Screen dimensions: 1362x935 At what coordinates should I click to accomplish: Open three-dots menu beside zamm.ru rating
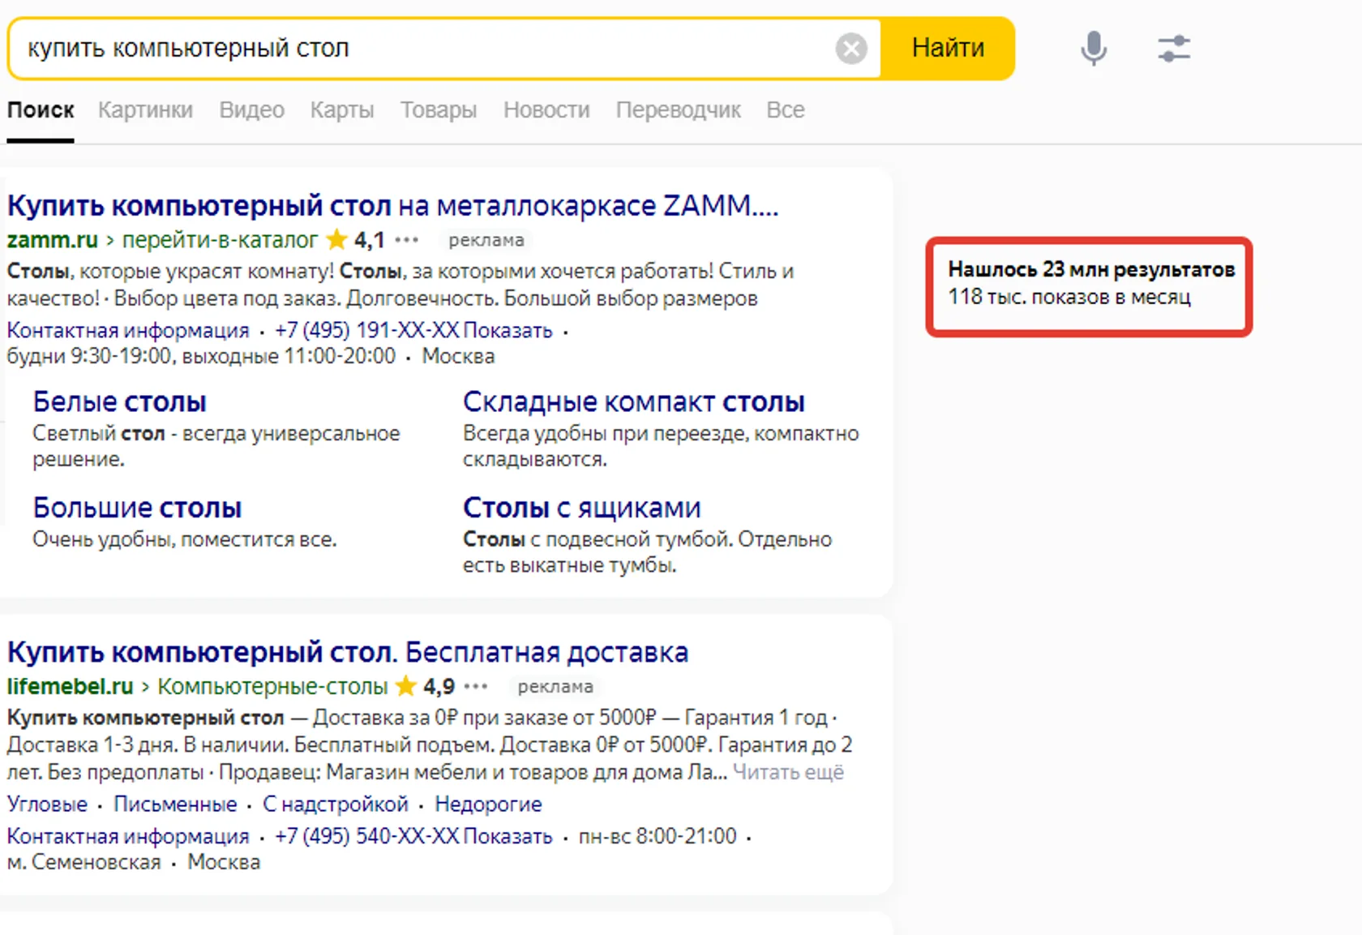coord(406,240)
